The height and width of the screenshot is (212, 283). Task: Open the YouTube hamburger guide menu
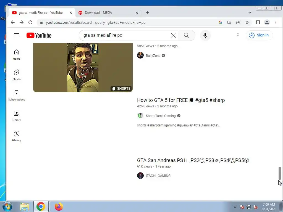pos(17,35)
